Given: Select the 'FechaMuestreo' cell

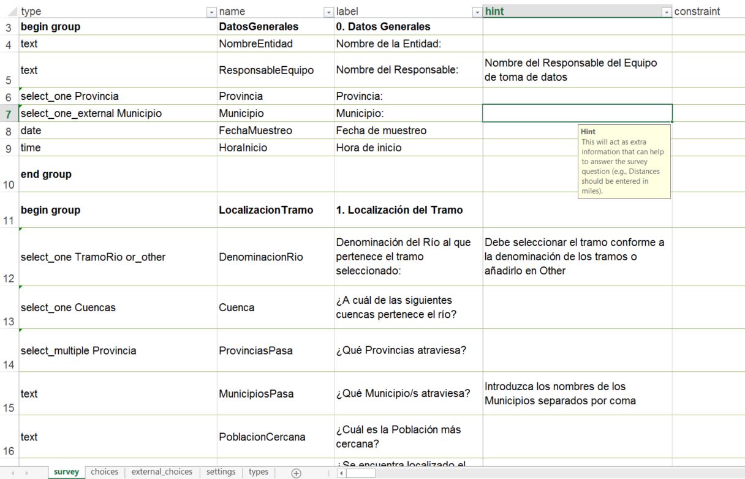Looking at the screenshot, I should click(276, 130).
